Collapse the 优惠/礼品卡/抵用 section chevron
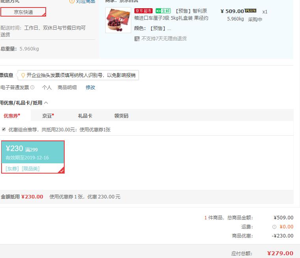This screenshot has height=258, width=300. coord(46,103)
